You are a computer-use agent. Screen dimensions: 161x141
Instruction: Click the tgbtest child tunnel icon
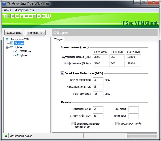pos(16,55)
